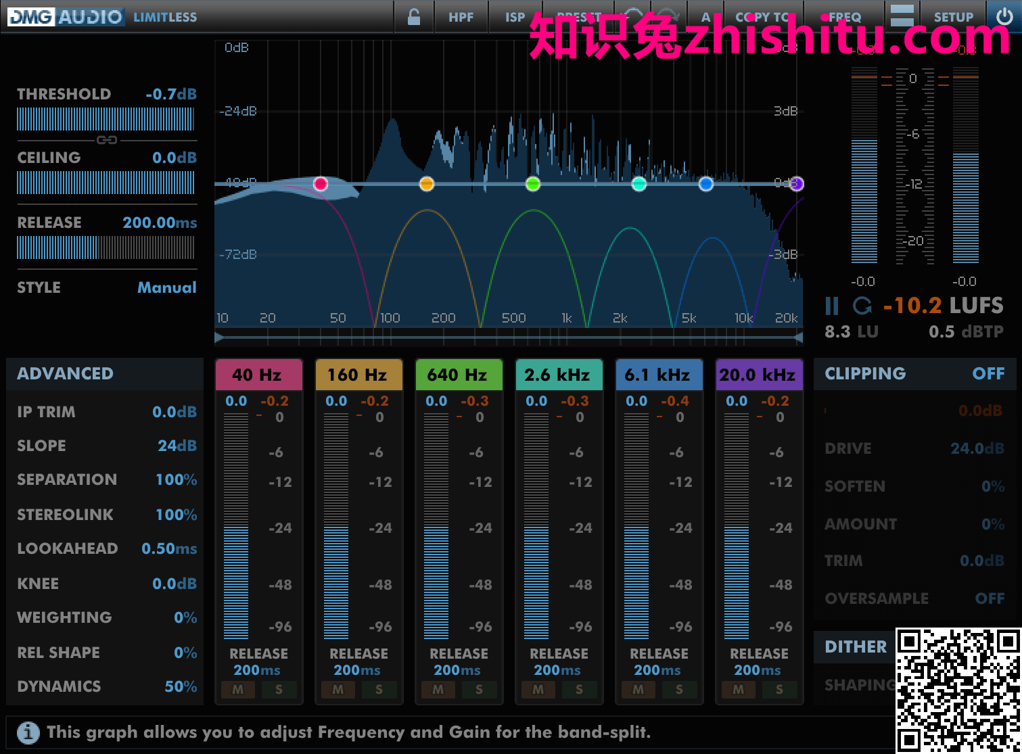Click the Ceiling slider bar
1022x754 pixels.
[106, 183]
